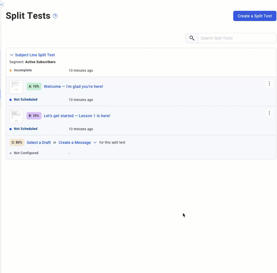Open "Let's get started — Lesson 1" message
The image size is (277, 273).
77,116
